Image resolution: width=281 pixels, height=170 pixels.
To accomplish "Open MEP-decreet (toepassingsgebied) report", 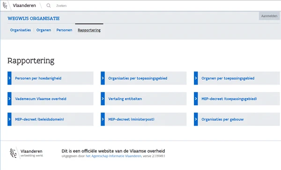I will (237, 99).
